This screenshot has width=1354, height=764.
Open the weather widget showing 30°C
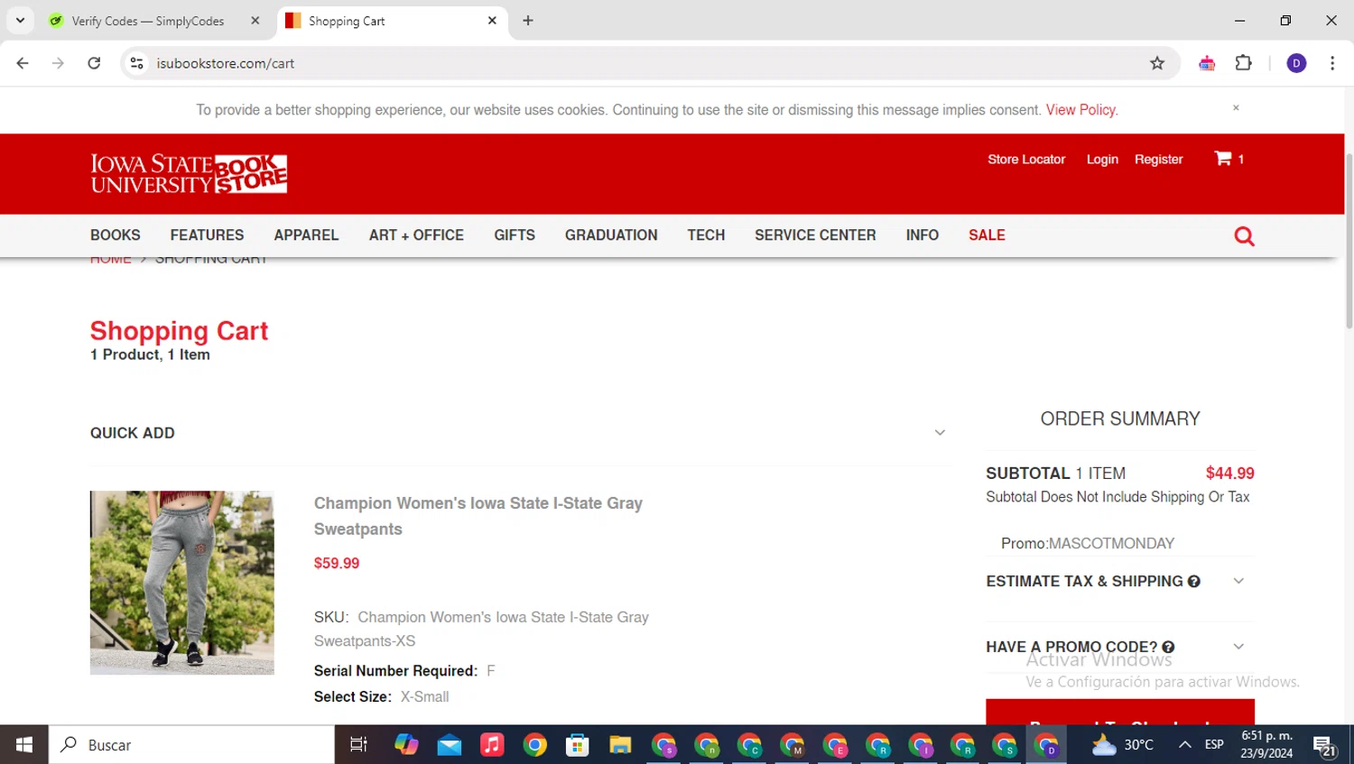1123,744
